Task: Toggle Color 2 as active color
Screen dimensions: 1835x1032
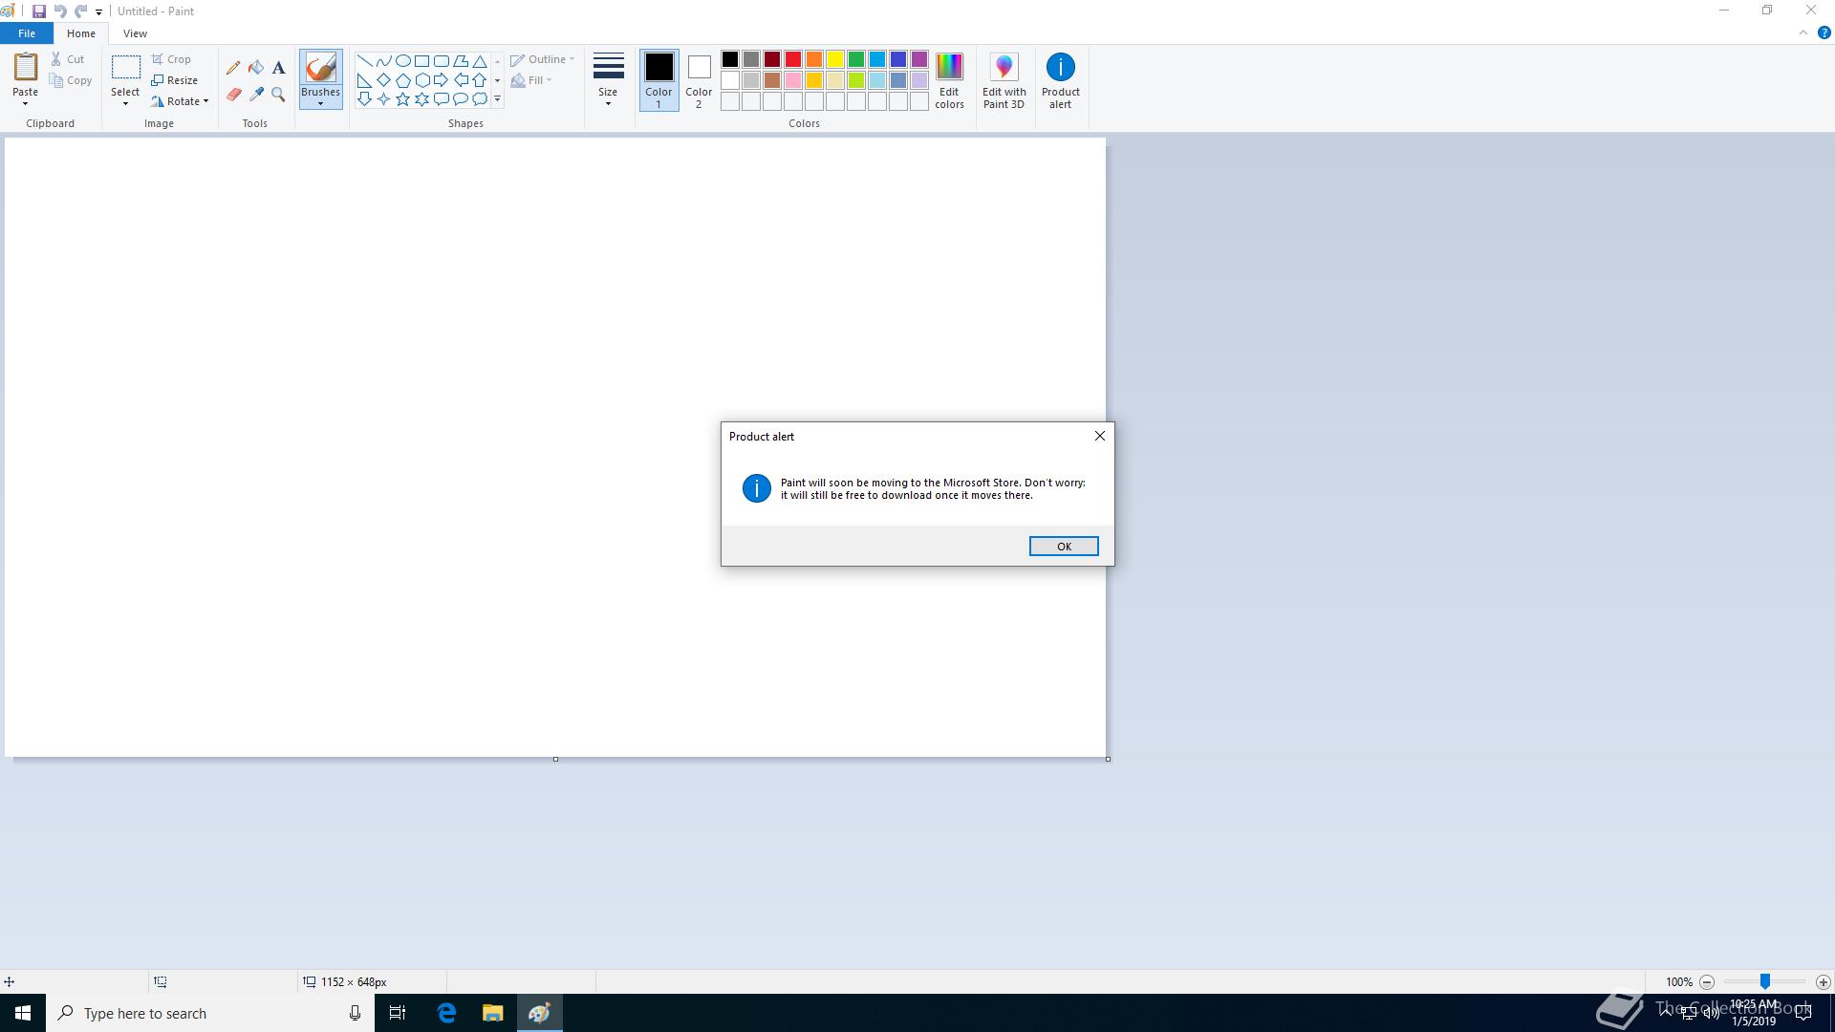Action: pyautogui.click(x=699, y=80)
